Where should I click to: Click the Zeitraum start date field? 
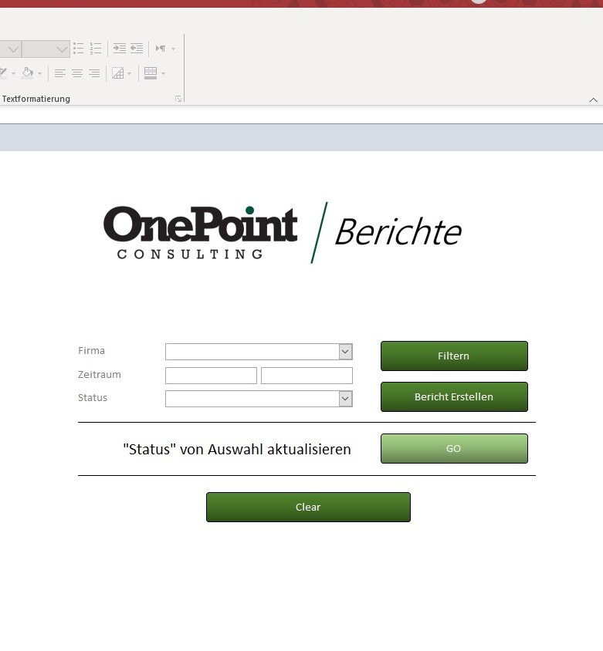coord(211,376)
